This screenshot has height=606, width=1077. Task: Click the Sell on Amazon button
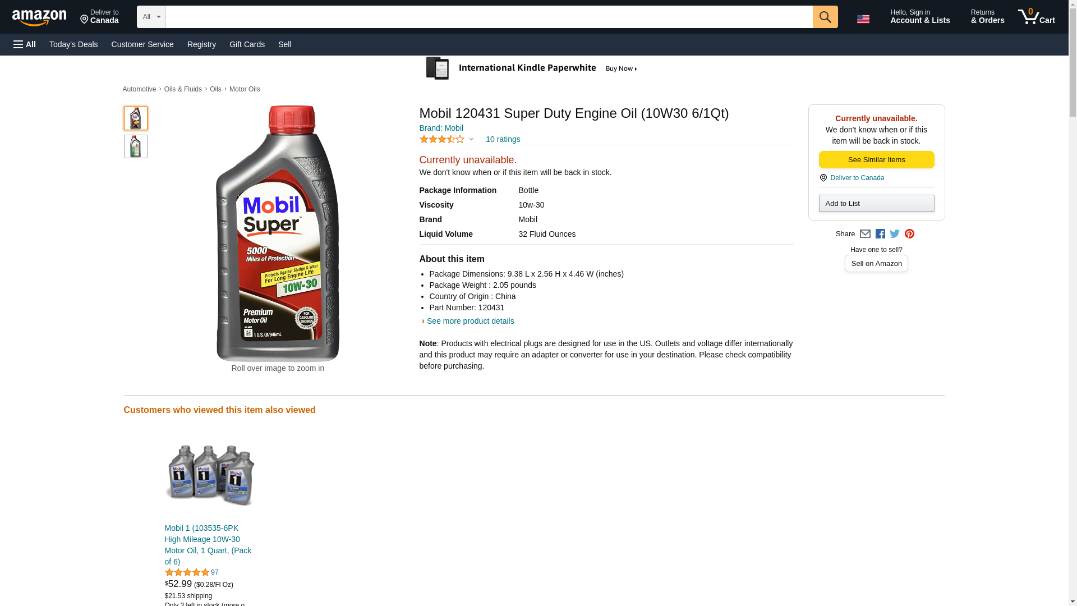click(x=876, y=264)
